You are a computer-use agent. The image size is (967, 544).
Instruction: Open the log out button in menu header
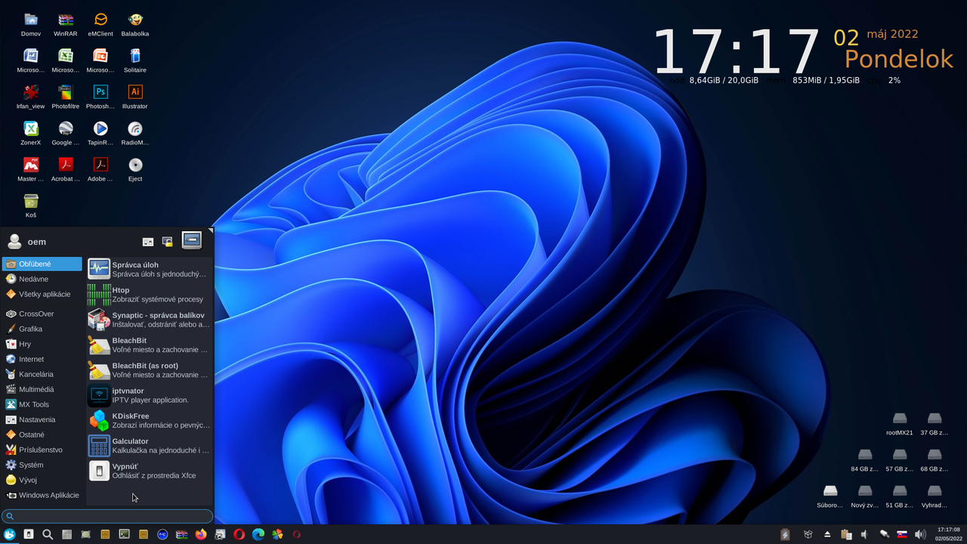(192, 240)
